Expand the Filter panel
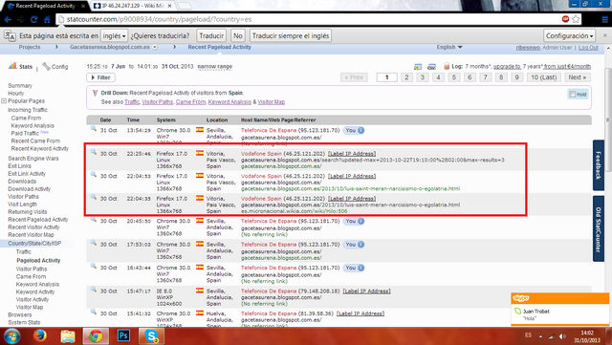Screen dimensions: 612x345 [100, 77]
